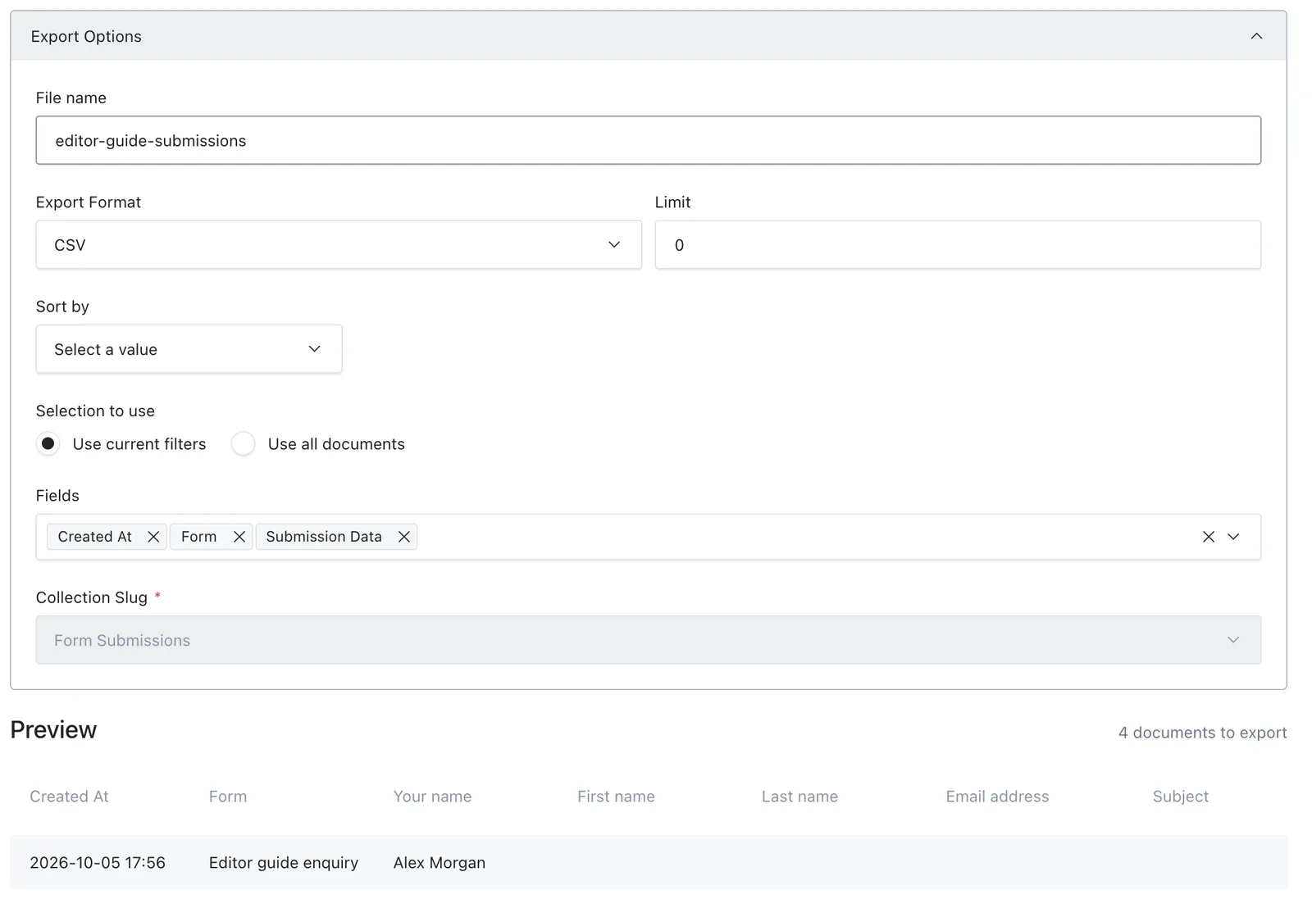Viewport: 1312px width, 899px height.
Task: Open the Collection Slug Form Submissions dropdown
Action: 648,640
